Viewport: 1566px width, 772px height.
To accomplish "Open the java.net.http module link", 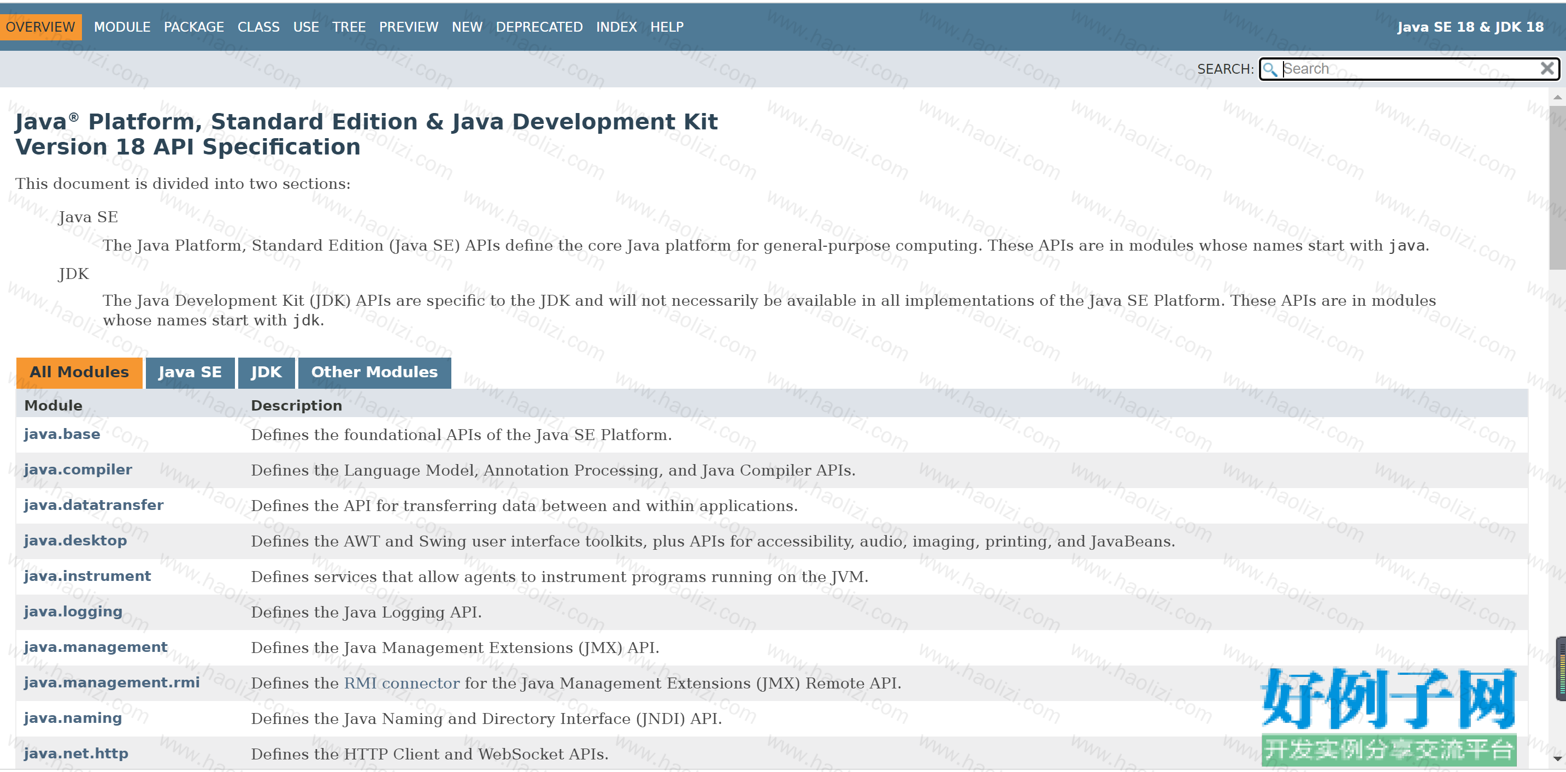I will coord(76,754).
